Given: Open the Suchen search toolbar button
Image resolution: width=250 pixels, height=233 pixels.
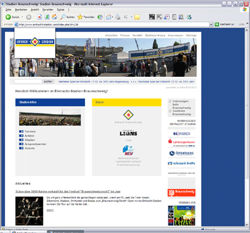Looking at the screenshot, I should (x=67, y=17).
